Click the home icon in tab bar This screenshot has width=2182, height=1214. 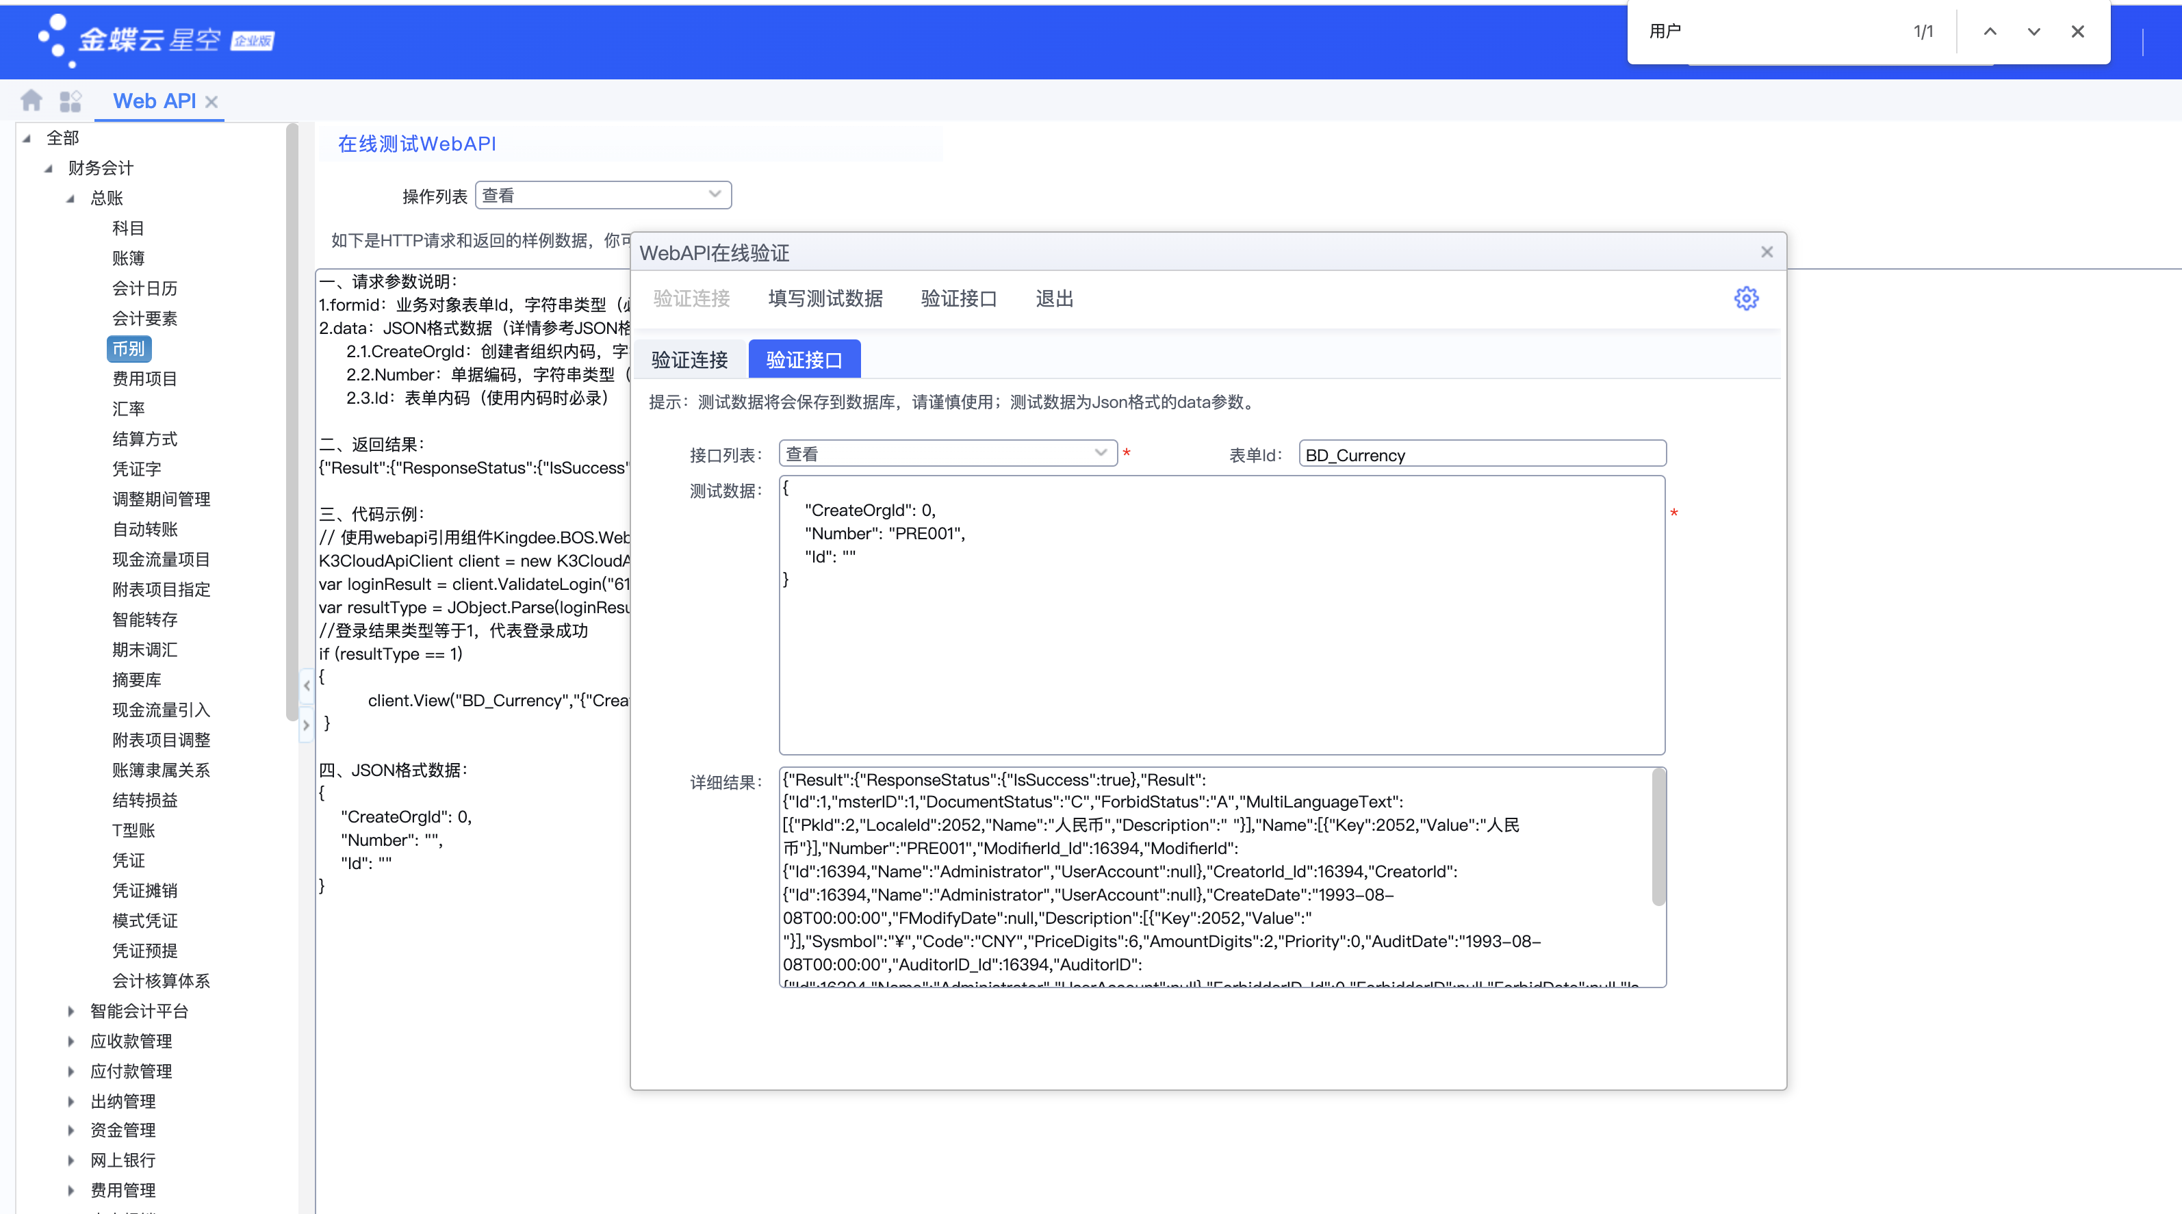click(x=31, y=101)
